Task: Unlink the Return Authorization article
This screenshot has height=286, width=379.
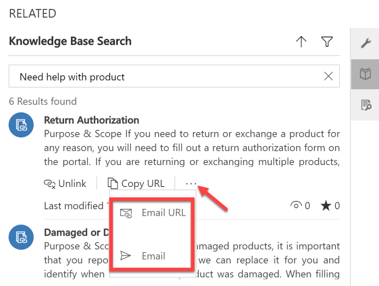Action: pyautogui.click(x=65, y=183)
